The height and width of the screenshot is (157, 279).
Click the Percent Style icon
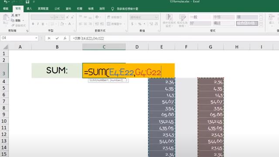140,24
